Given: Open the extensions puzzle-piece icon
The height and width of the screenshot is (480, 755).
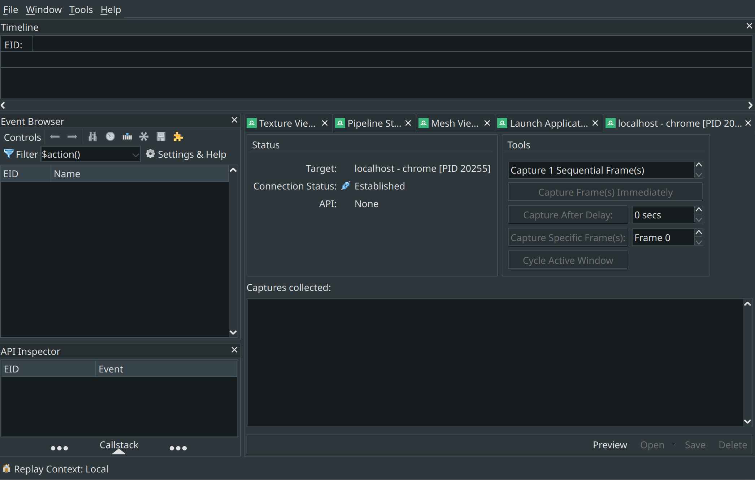Looking at the screenshot, I should [178, 136].
